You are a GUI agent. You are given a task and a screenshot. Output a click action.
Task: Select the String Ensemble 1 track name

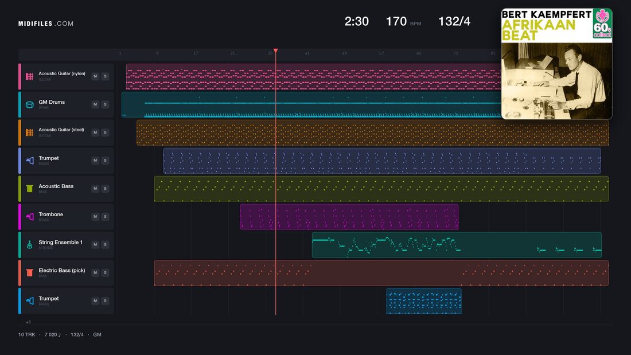(60, 242)
